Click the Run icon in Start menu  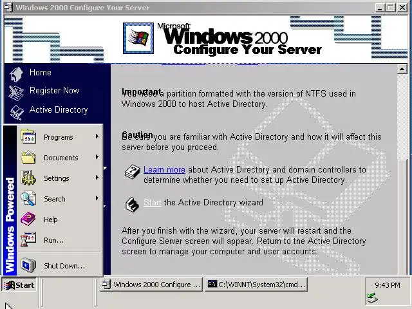28,239
